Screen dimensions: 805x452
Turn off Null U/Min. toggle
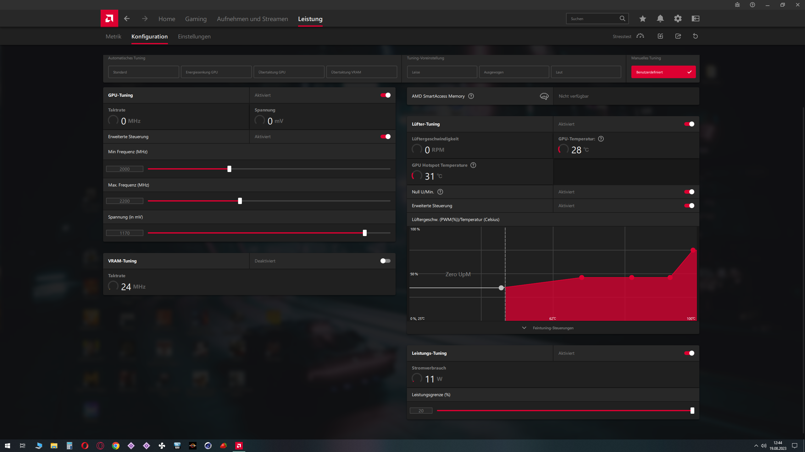pyautogui.click(x=689, y=192)
